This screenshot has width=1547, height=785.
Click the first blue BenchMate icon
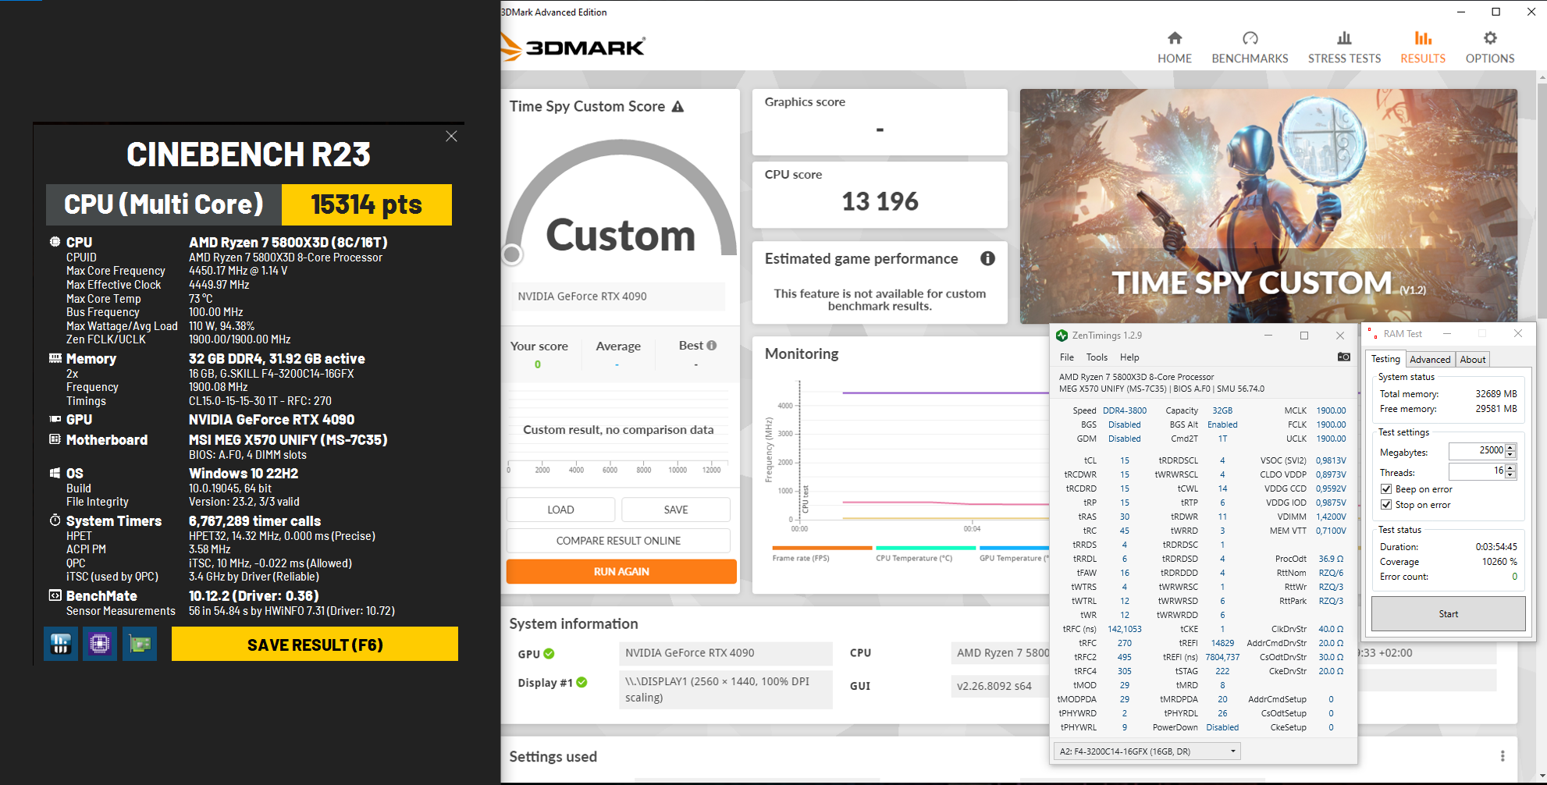[61, 644]
